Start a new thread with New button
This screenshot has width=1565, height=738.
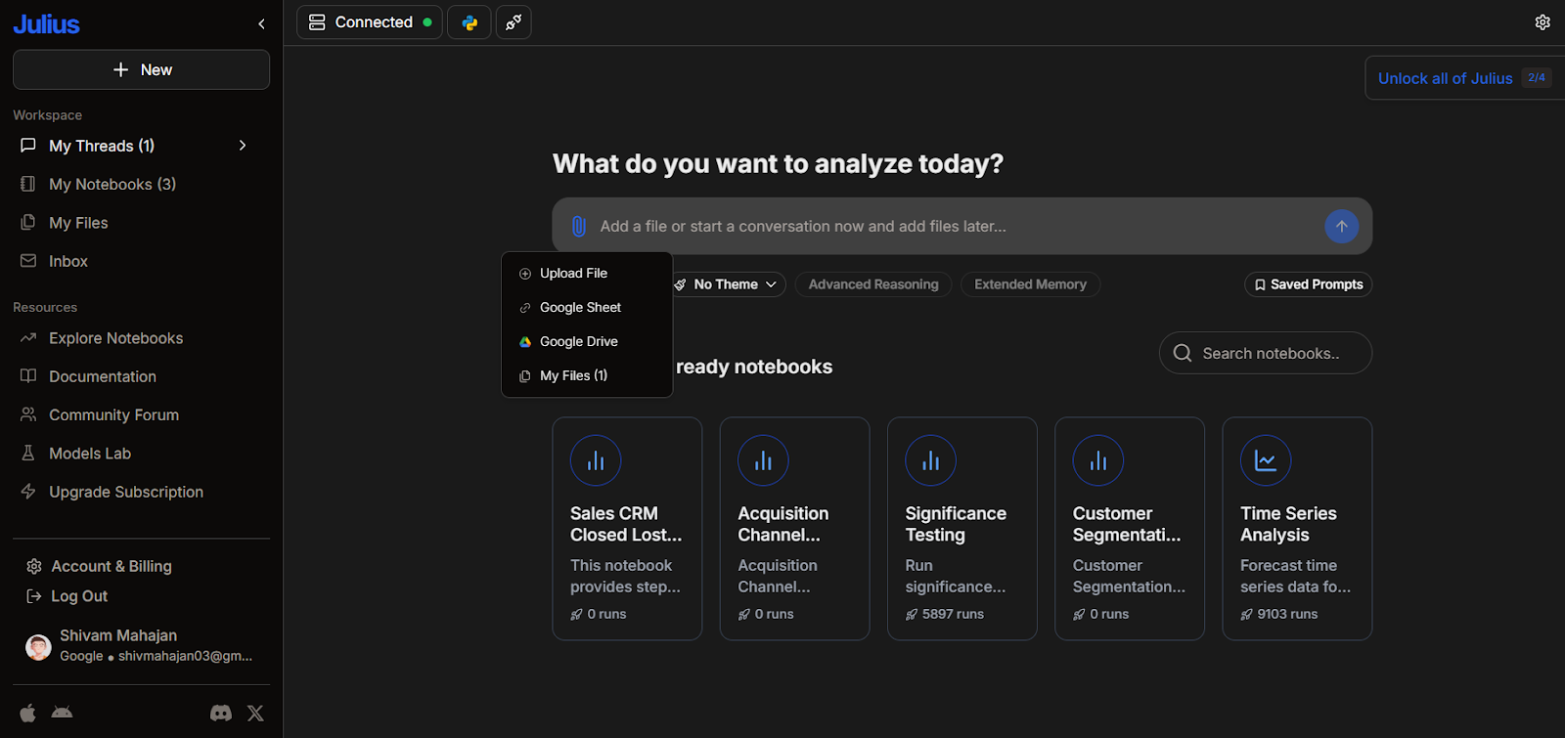click(x=141, y=69)
